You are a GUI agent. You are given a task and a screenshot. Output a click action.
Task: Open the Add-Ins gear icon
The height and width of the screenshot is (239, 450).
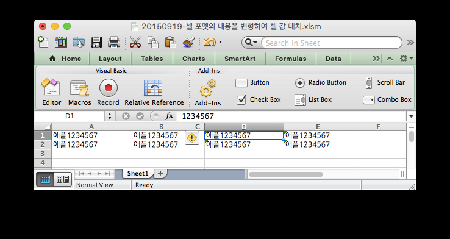(x=208, y=88)
